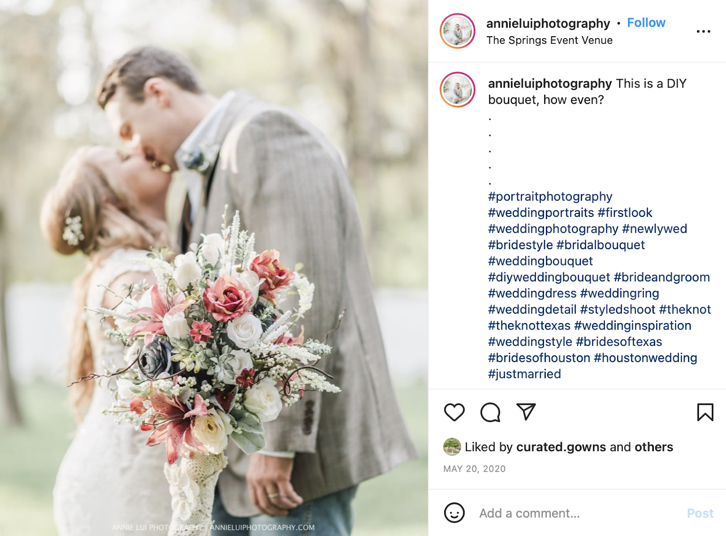
Task: Open the three-dots more options menu
Action: (703, 31)
